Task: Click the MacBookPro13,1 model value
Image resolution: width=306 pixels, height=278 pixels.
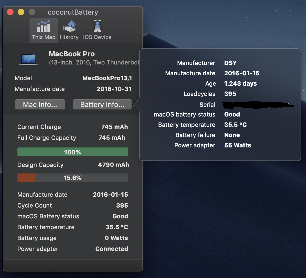Action: tap(107, 78)
